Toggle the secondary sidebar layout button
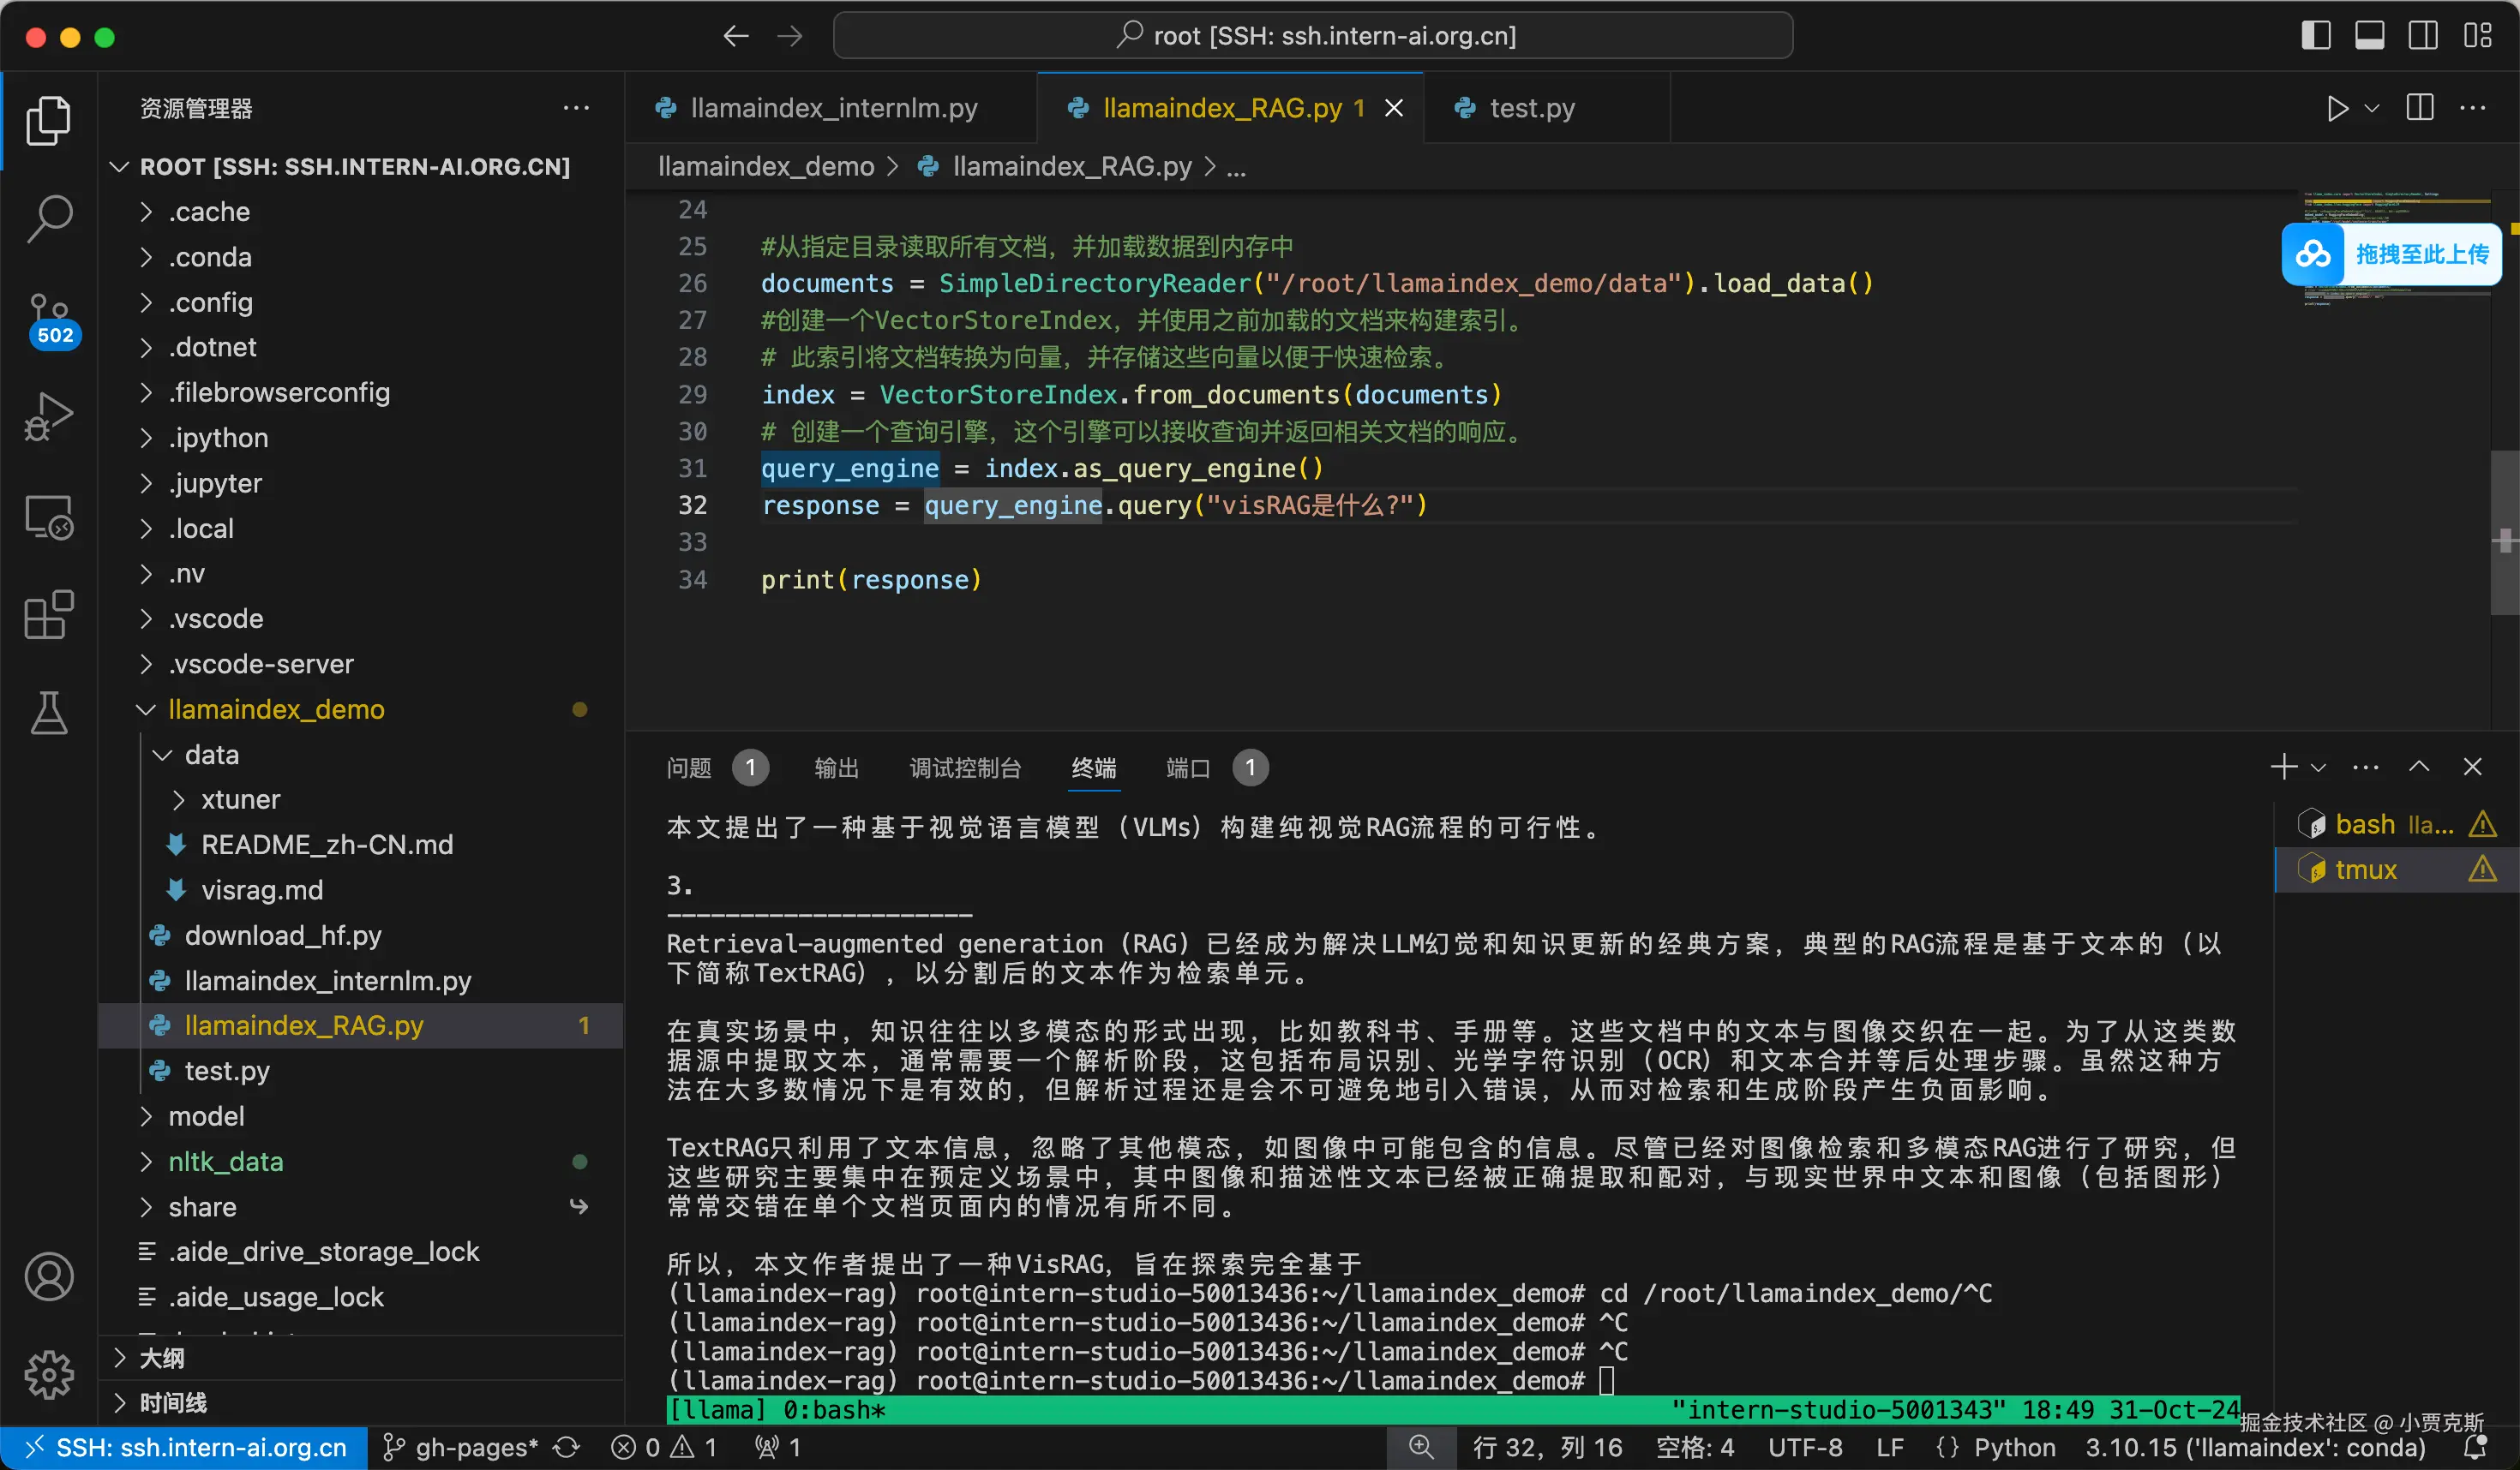 [x=2423, y=36]
